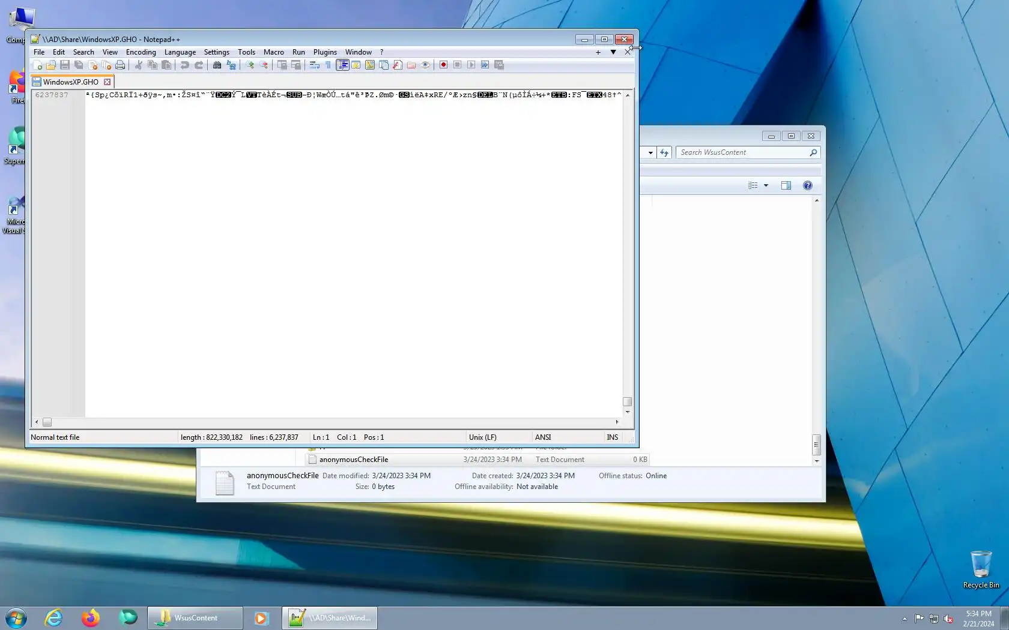The height and width of the screenshot is (630, 1009).
Task: Click the Replace toolbar icon
Action: [x=231, y=65]
